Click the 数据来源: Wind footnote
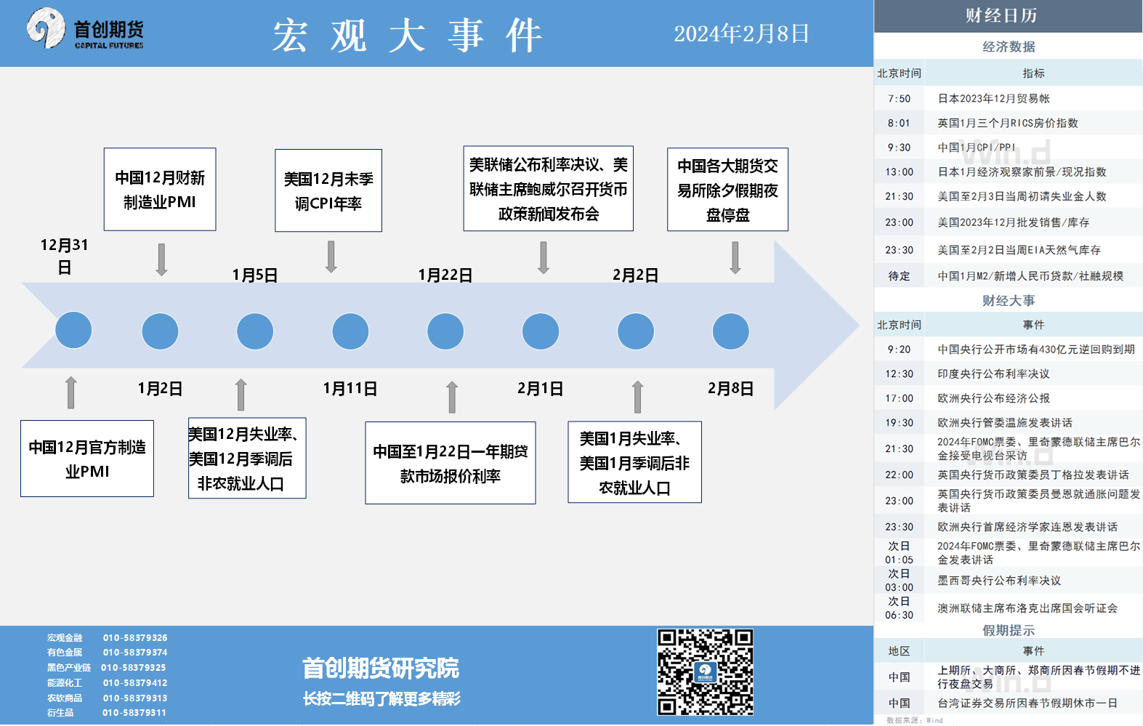The width and height of the screenshot is (1143, 726). coord(914,720)
